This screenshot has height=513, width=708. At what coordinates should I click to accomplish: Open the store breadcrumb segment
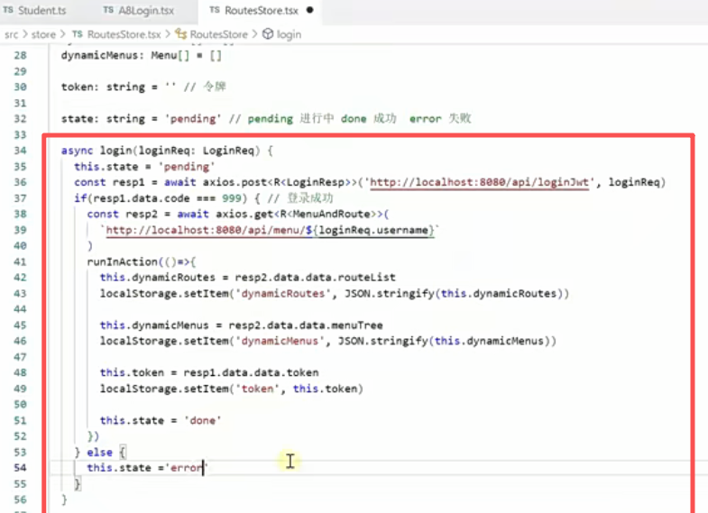43,35
